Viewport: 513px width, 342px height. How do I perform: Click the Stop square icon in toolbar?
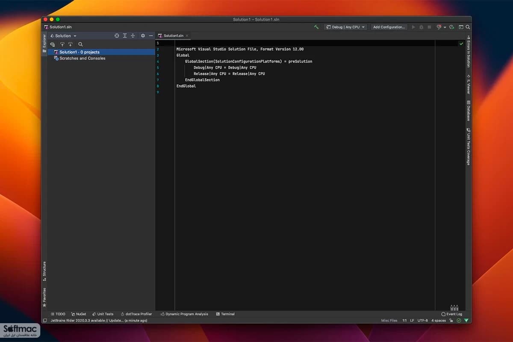pyautogui.click(x=429, y=27)
